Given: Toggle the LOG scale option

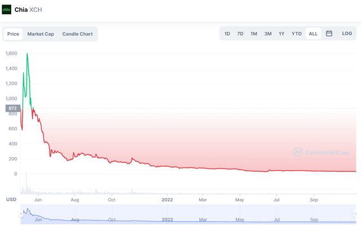Looking at the screenshot, I should pos(347,34).
